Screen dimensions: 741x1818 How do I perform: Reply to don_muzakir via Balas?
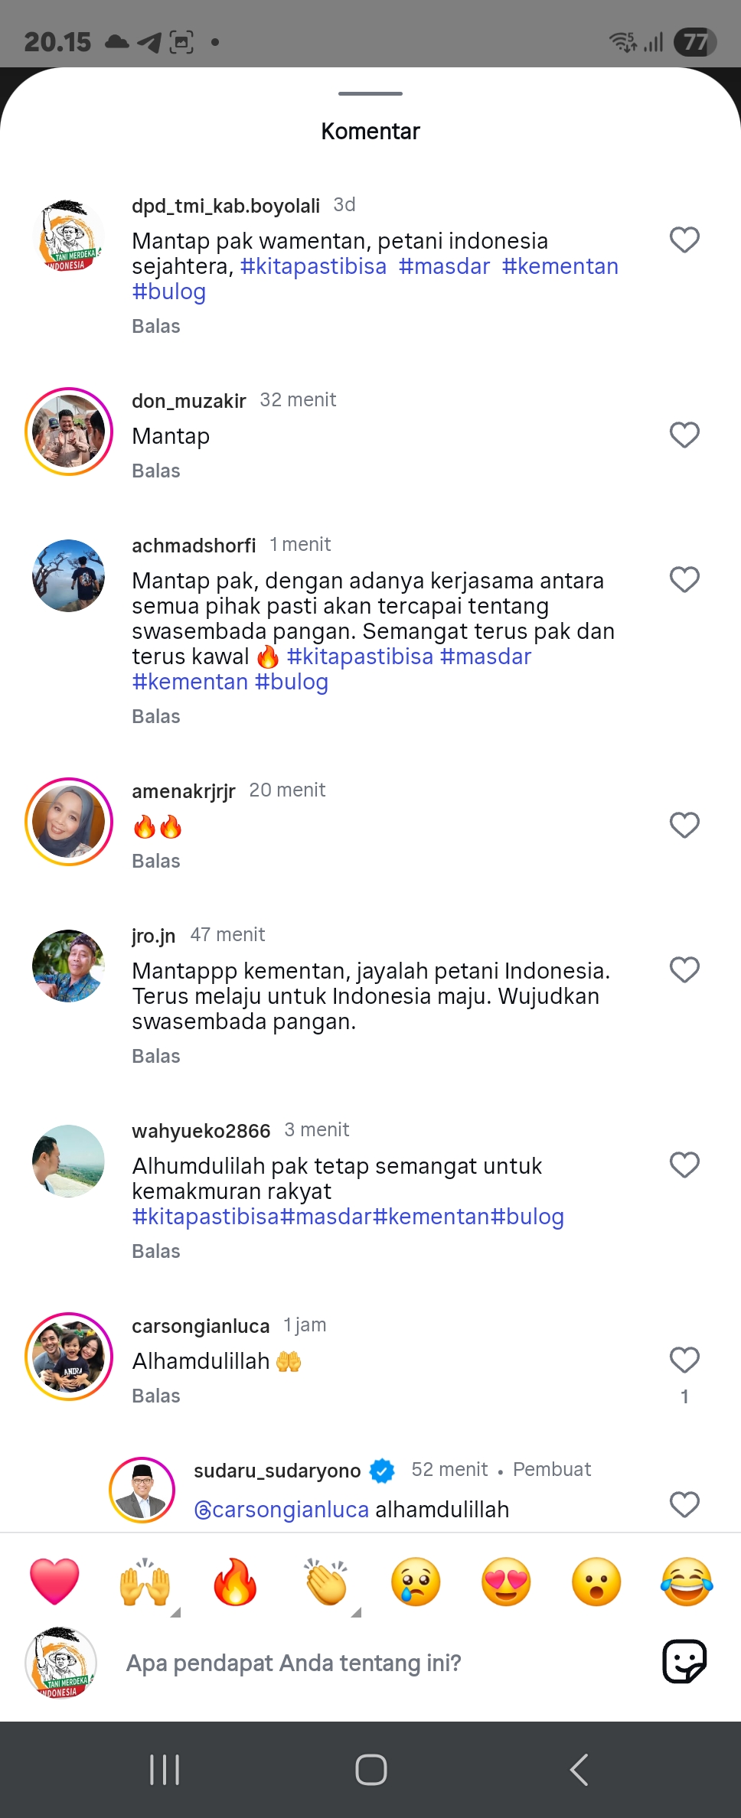point(156,471)
